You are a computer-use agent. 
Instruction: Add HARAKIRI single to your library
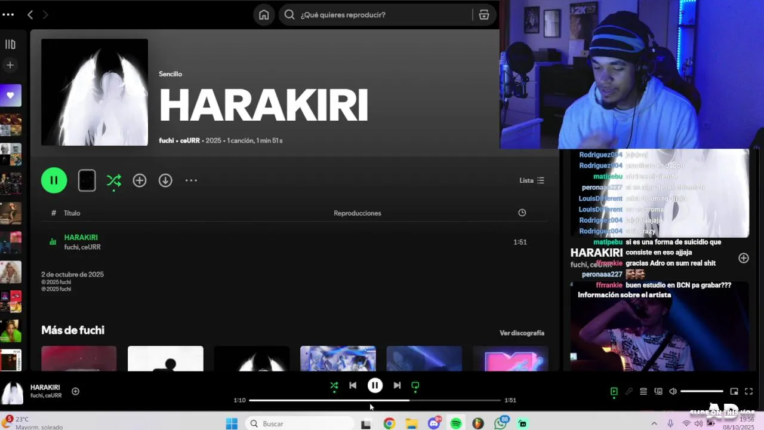140,180
